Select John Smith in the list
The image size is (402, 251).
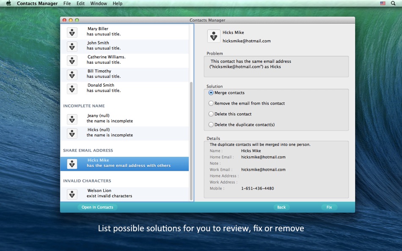coord(124,46)
